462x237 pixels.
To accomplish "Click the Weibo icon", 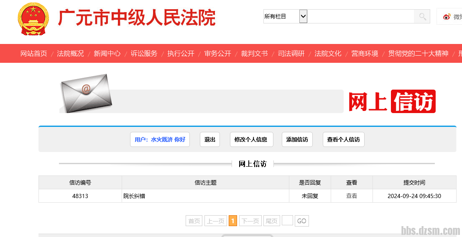I will tap(447, 17).
